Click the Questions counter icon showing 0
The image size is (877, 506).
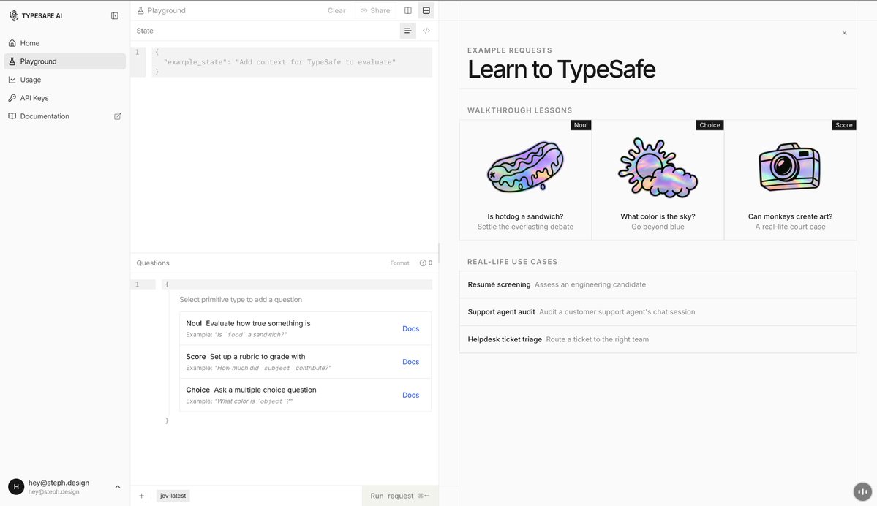coord(426,263)
